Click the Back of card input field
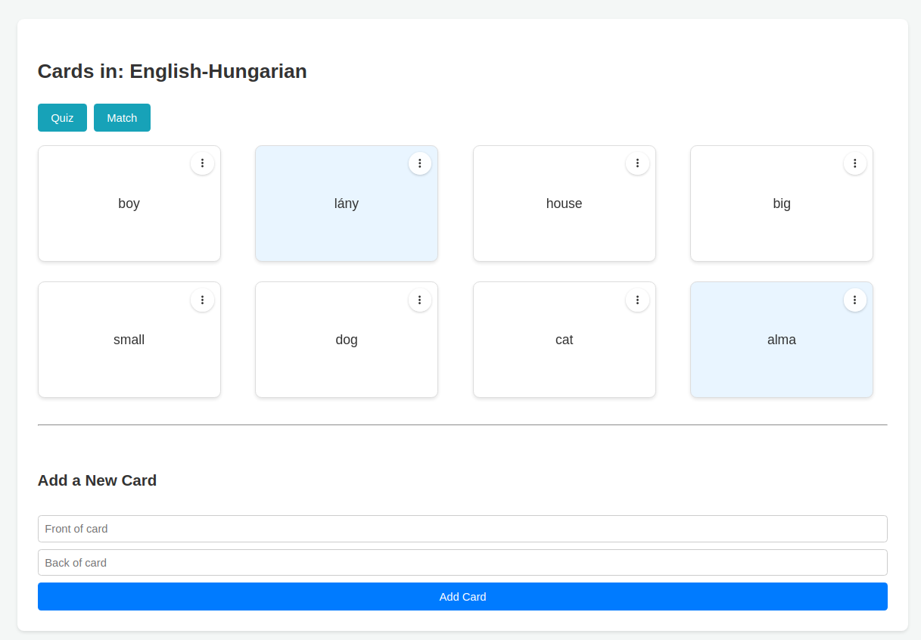 462,562
